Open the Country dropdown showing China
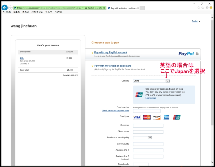Image resolution: width=215 pixels, height=167 pixels. click(x=151, y=81)
